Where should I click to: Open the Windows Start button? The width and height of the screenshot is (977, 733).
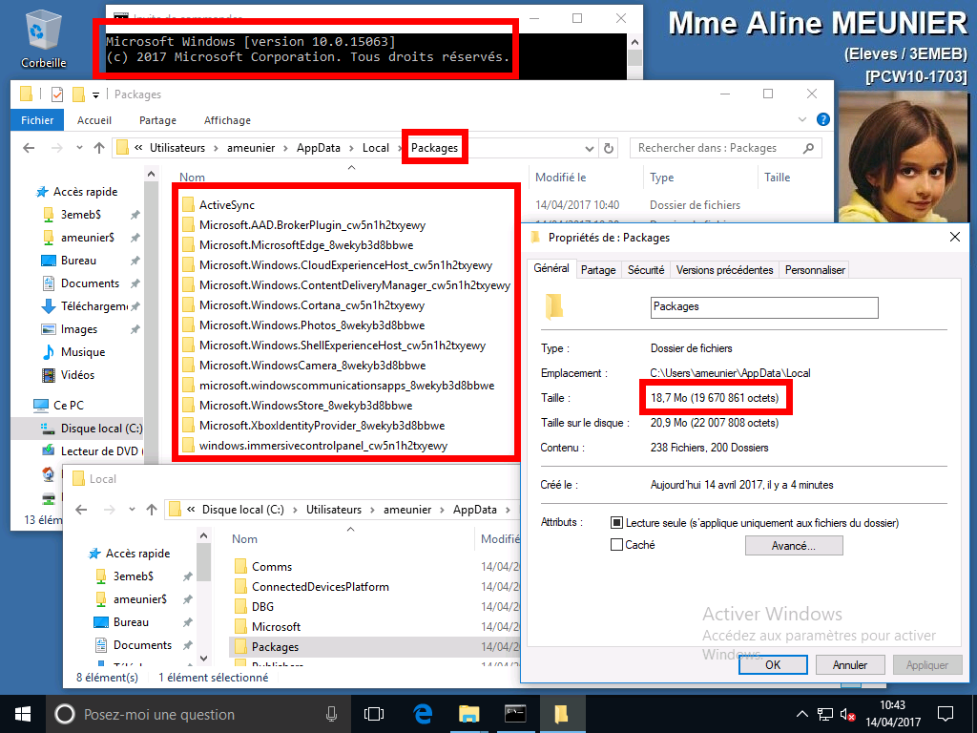click(23, 714)
